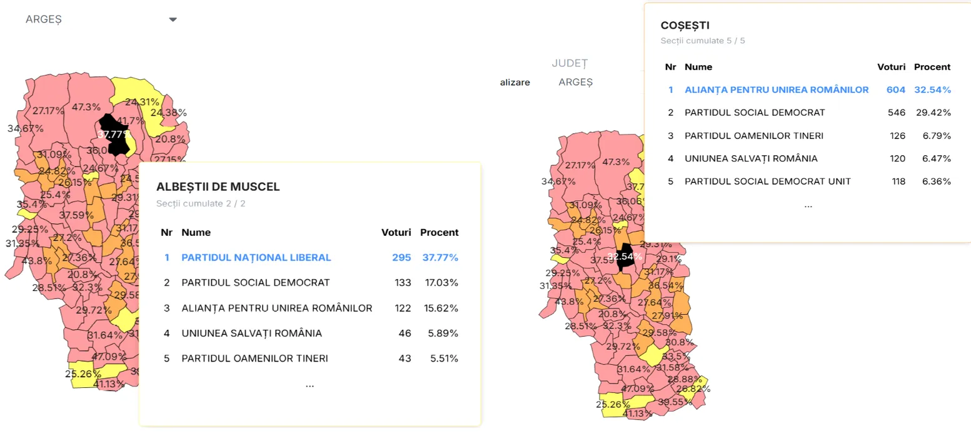Click Voturi column header in Coșești table

891,66
